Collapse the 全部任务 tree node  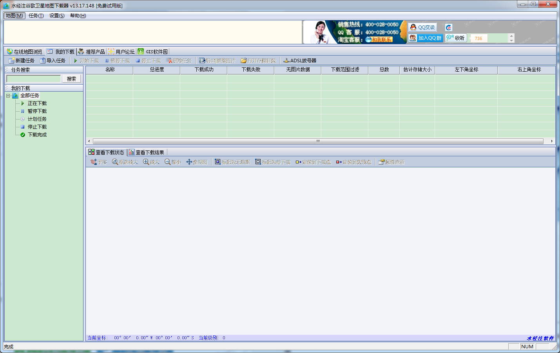click(x=8, y=96)
